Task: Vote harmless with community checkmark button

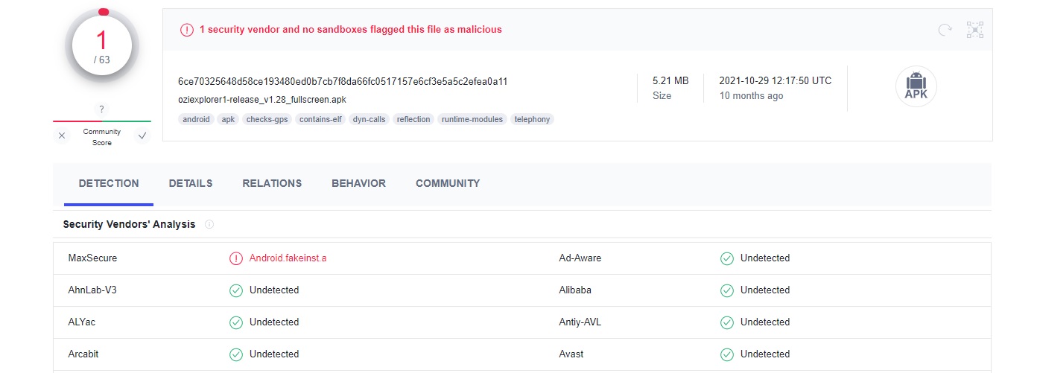Action: tap(142, 136)
